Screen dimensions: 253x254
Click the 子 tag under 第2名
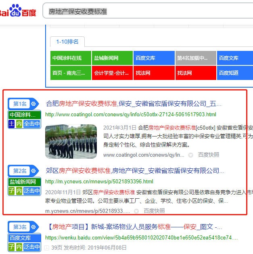pos(11,191)
